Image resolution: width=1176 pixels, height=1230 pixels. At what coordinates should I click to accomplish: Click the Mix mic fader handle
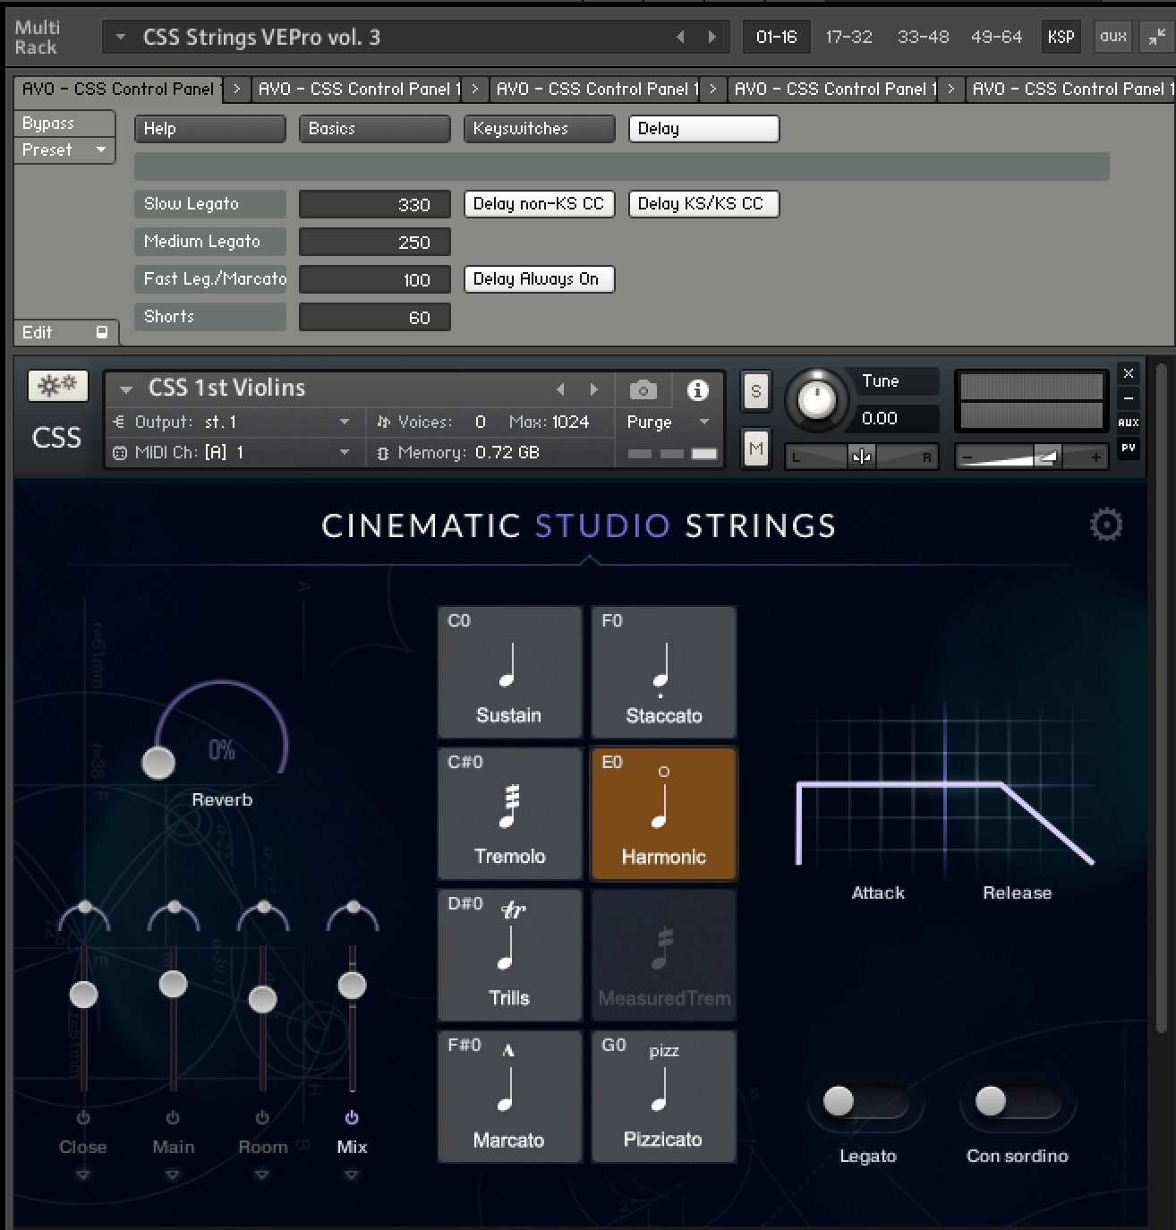click(x=352, y=985)
